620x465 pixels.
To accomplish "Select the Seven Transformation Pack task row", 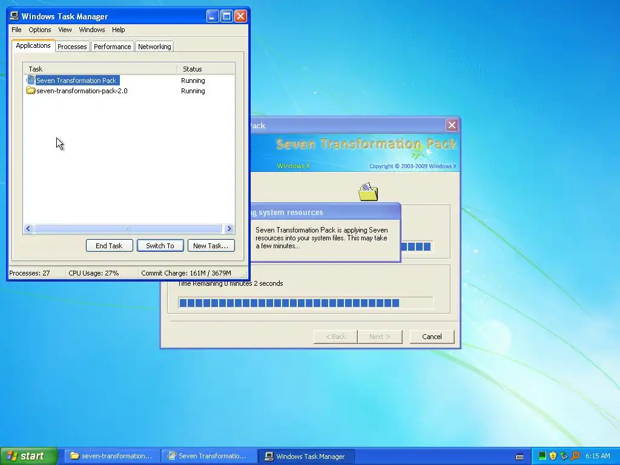I will pos(129,81).
